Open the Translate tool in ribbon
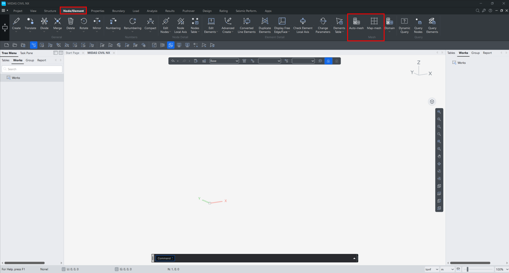 pos(30,24)
